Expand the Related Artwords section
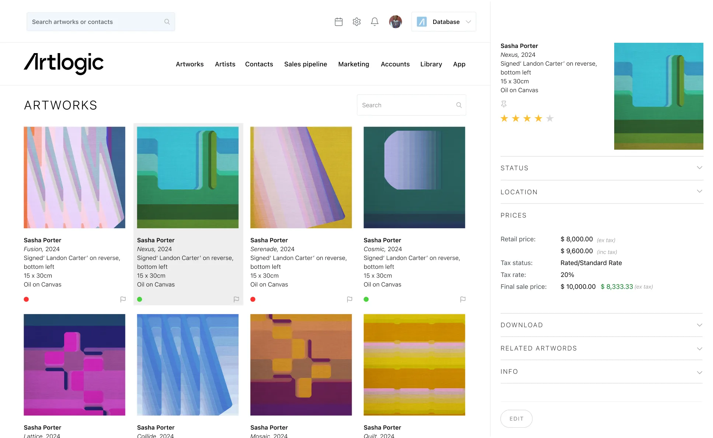 602,348
